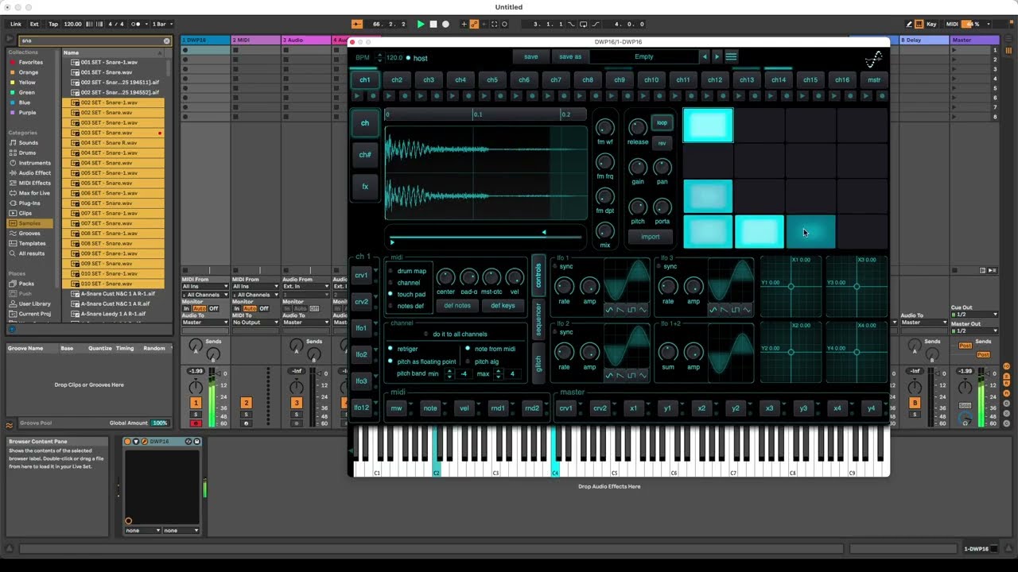The width and height of the screenshot is (1018, 572).
Task: Arm the Arrangement Record button
Action: pyautogui.click(x=445, y=25)
